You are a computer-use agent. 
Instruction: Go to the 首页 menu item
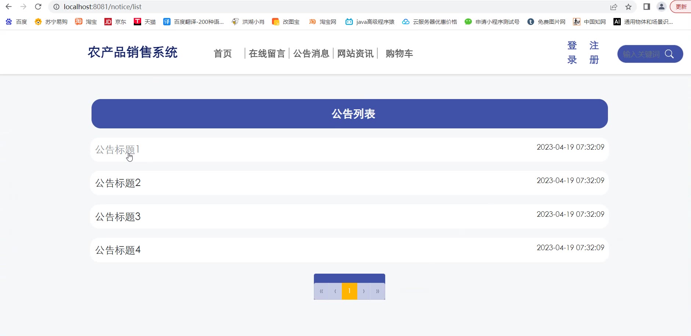(223, 54)
